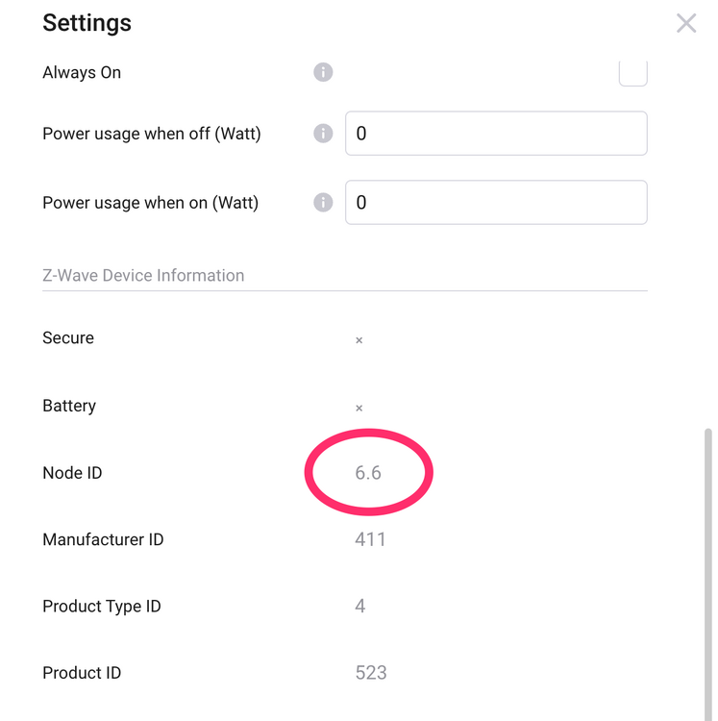Click the Manufacturer ID label
The width and height of the screenshot is (718, 721).
pos(103,539)
